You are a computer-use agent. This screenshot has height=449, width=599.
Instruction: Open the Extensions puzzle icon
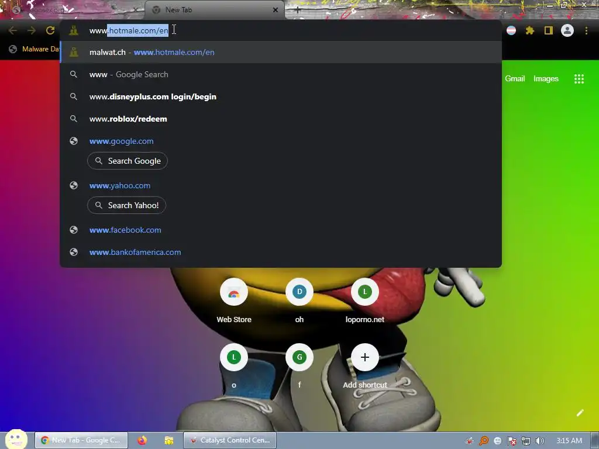pyautogui.click(x=530, y=30)
